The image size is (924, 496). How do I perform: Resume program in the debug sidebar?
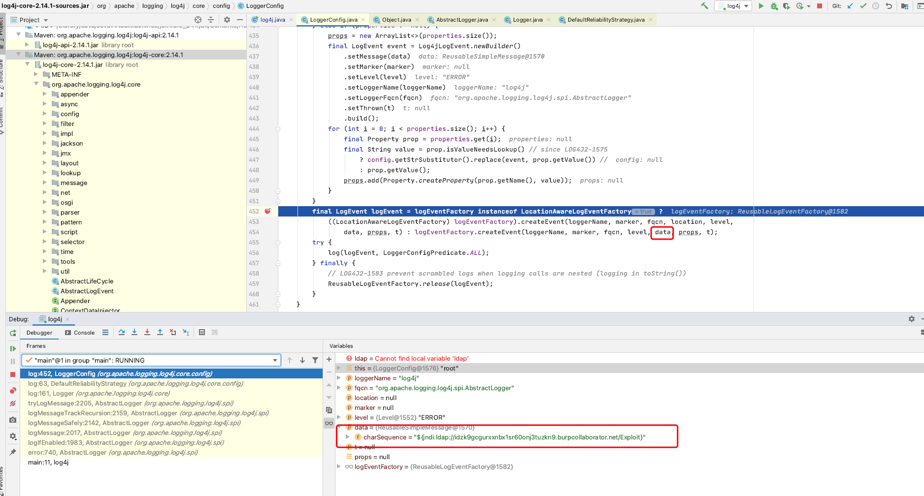click(13, 348)
